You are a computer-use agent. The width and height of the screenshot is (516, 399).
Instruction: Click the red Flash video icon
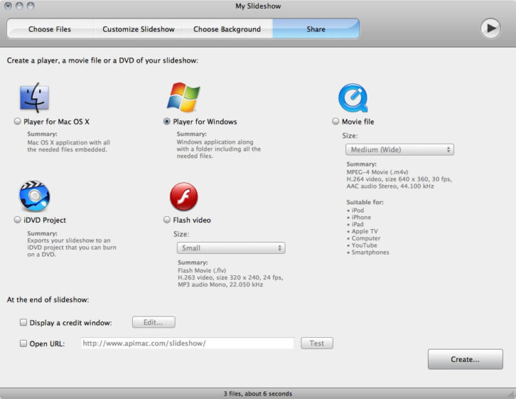coord(184,196)
